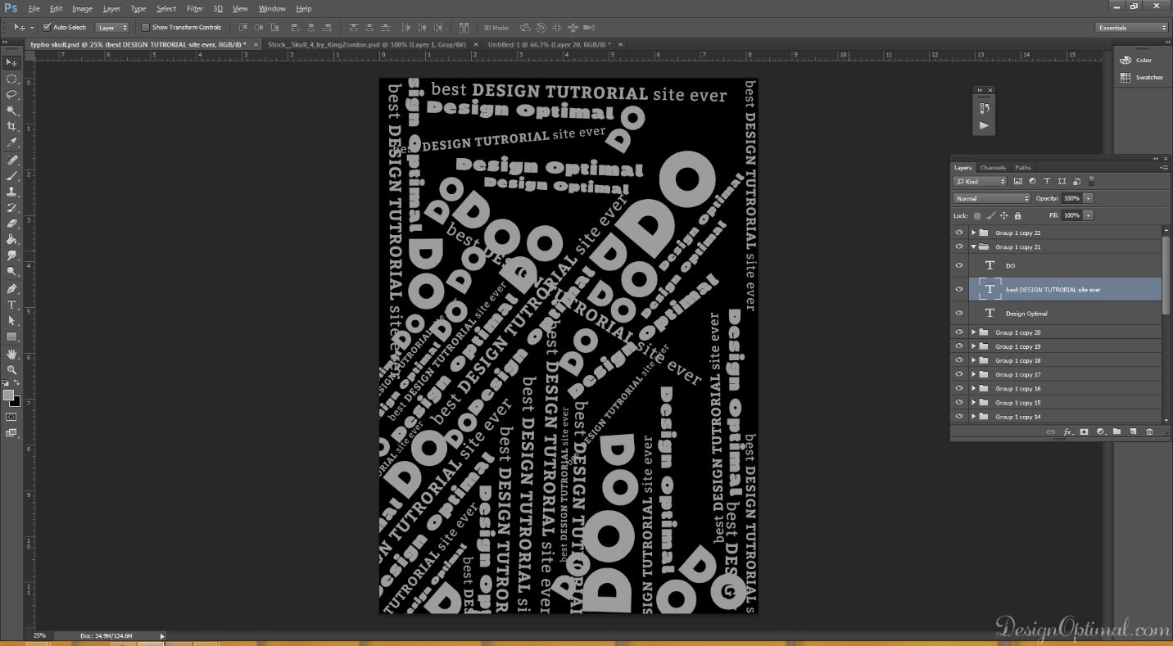Select the Crop tool
This screenshot has height=646, width=1173.
pos(11,127)
